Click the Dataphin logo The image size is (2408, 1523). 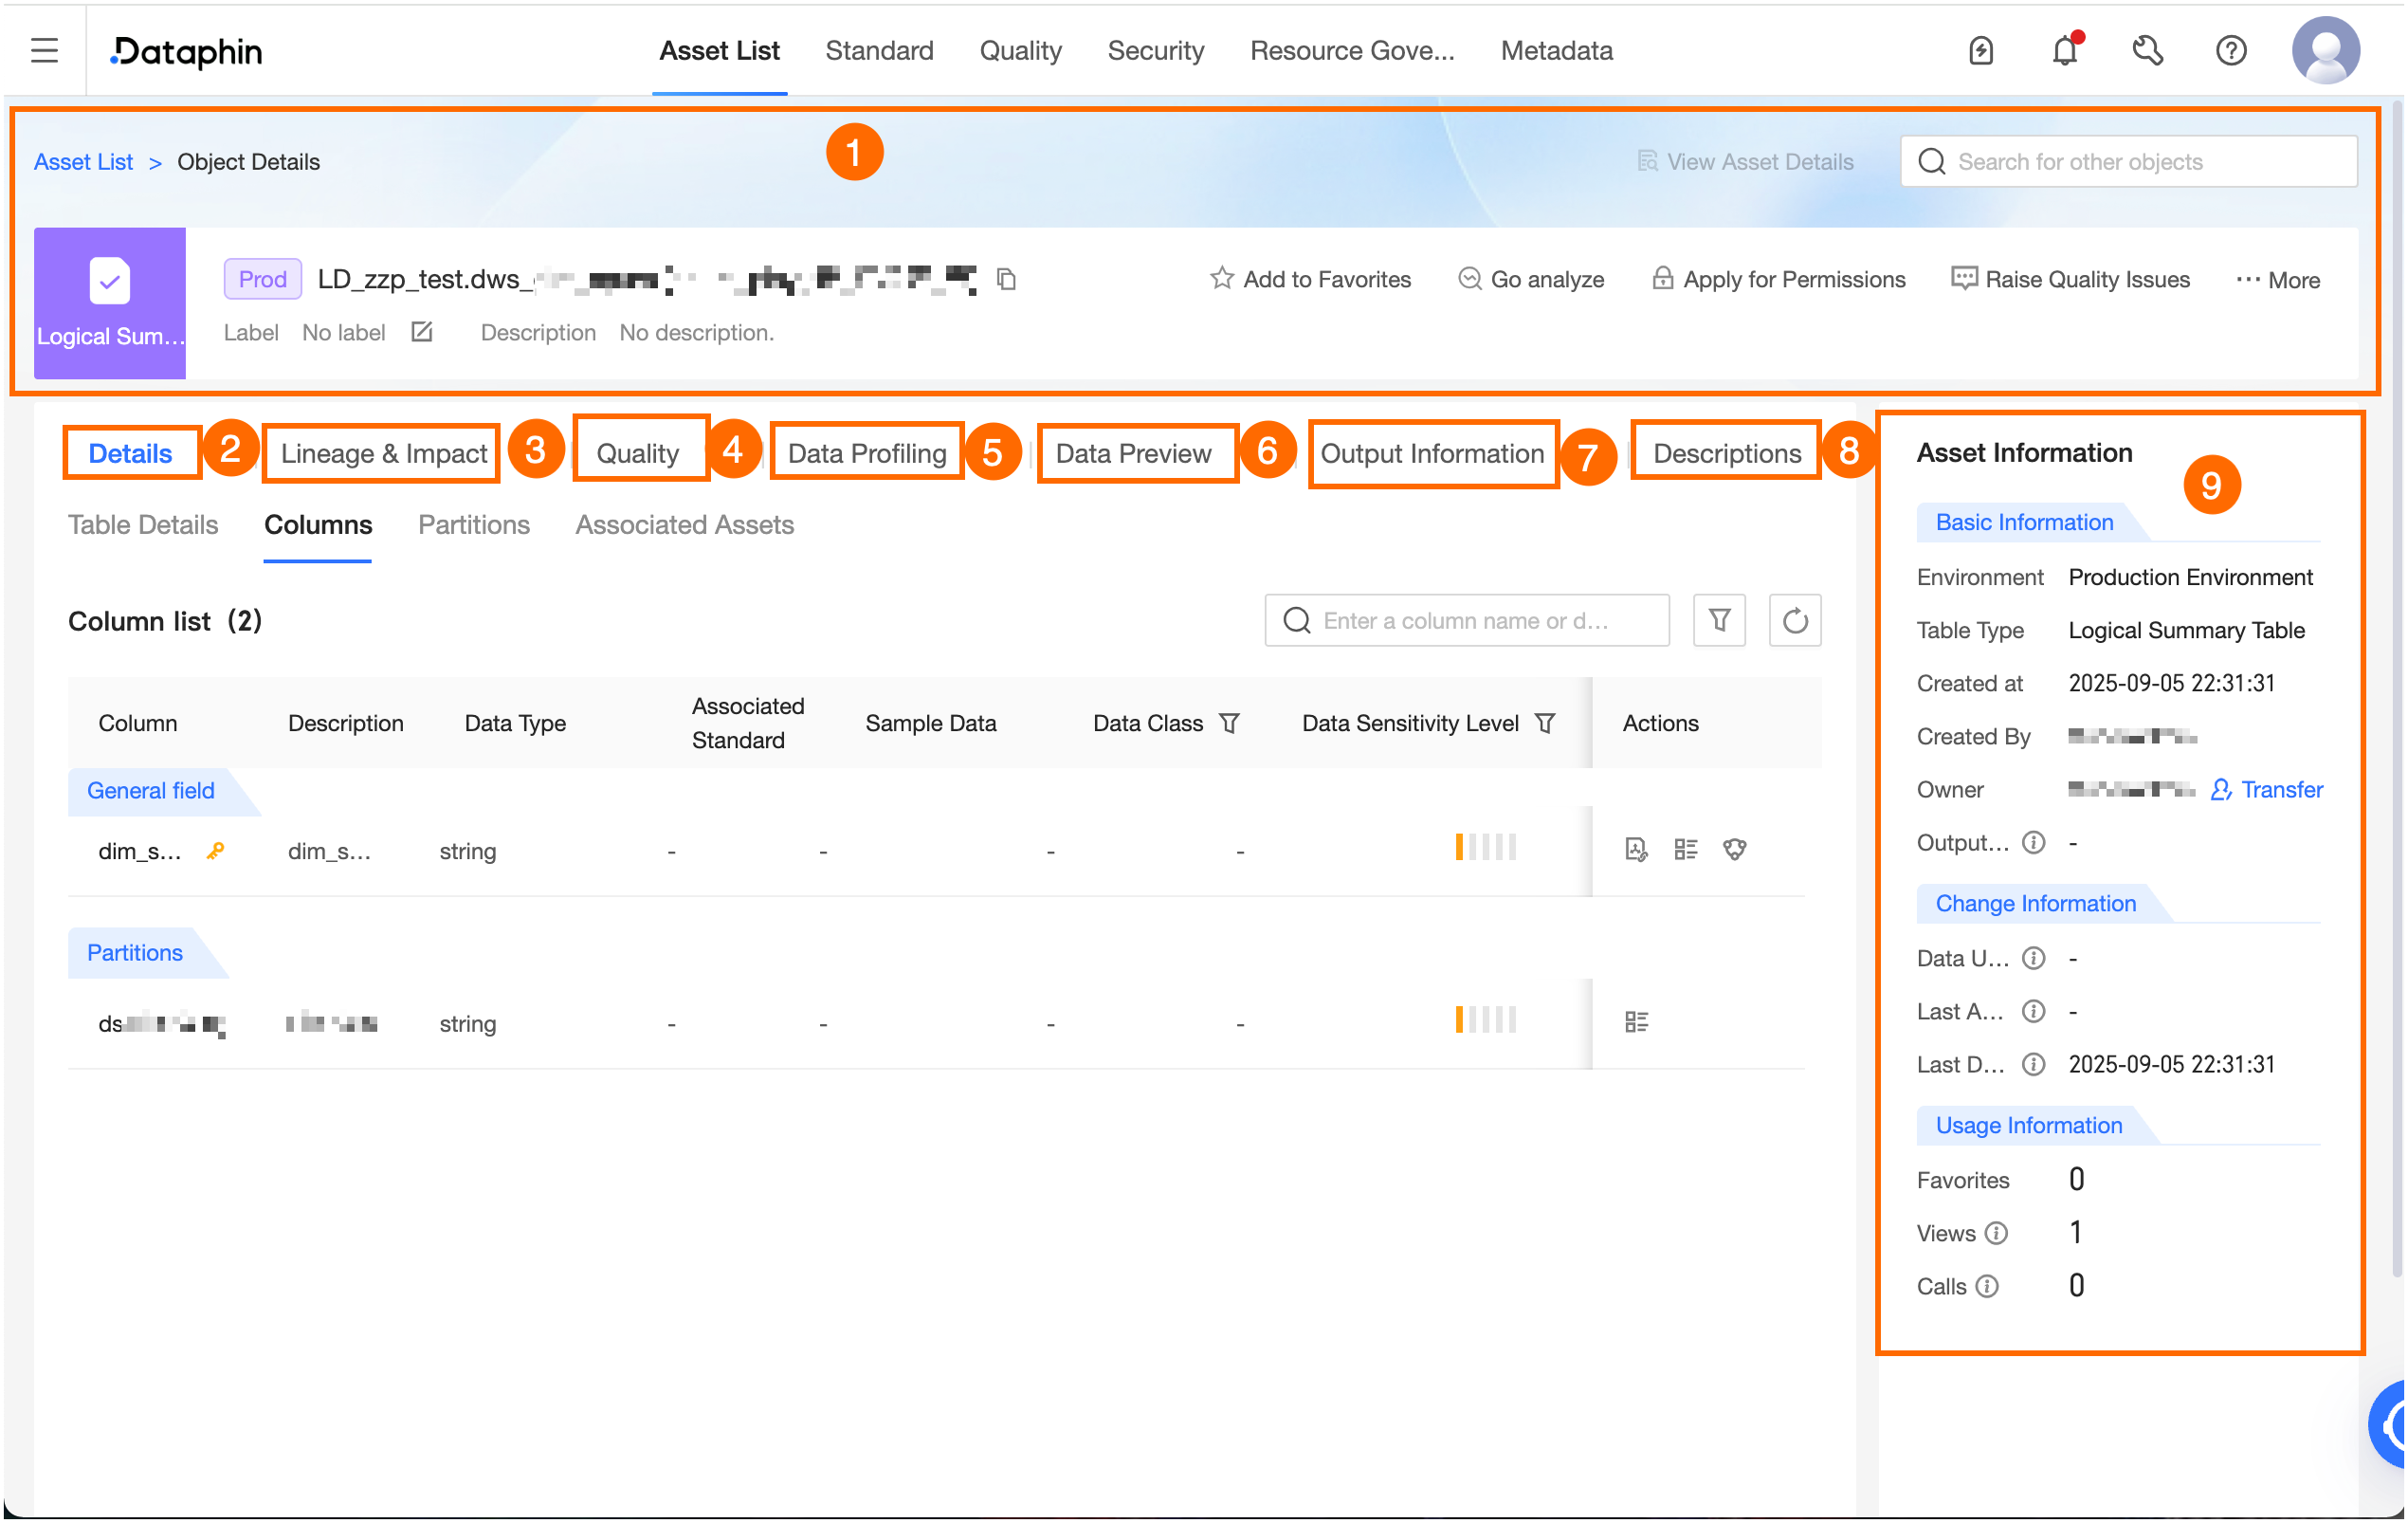pyautogui.click(x=186, y=51)
